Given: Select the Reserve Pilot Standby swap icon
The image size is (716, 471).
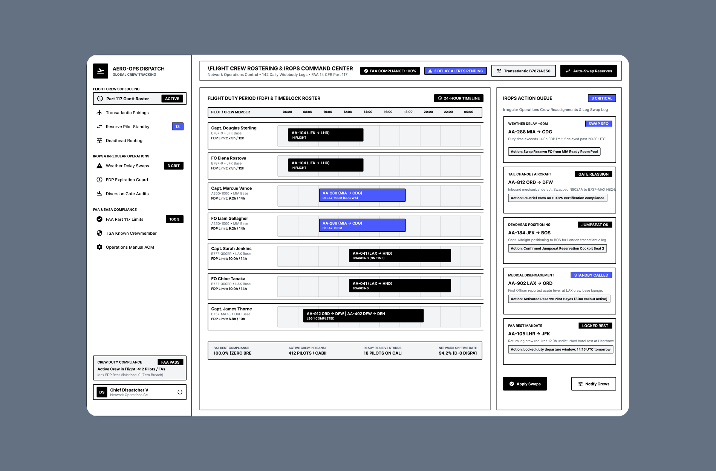Looking at the screenshot, I should pos(99,127).
